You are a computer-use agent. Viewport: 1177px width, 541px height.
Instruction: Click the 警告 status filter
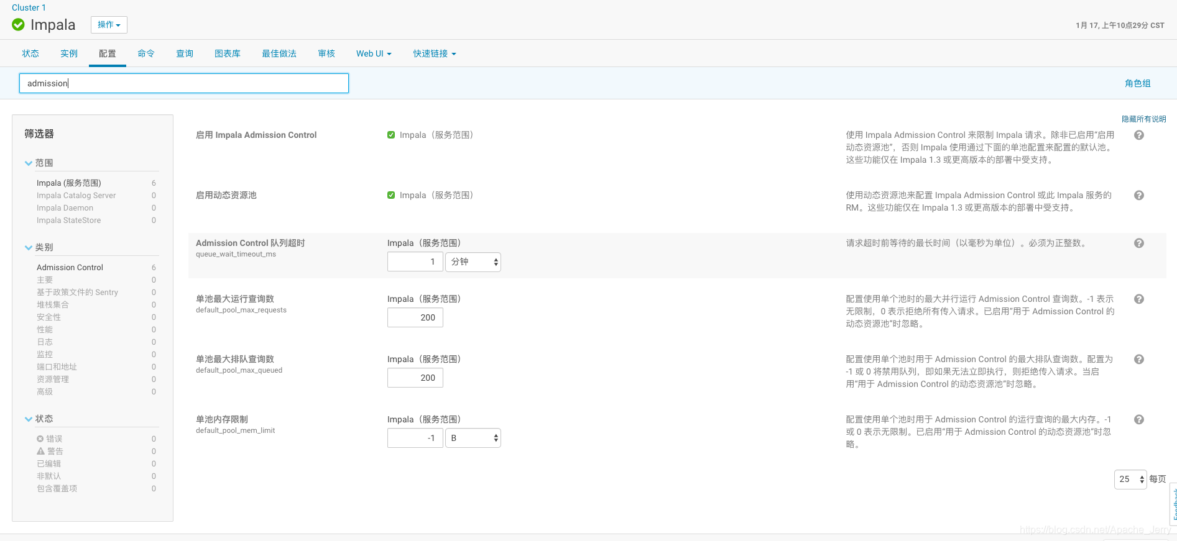point(50,451)
